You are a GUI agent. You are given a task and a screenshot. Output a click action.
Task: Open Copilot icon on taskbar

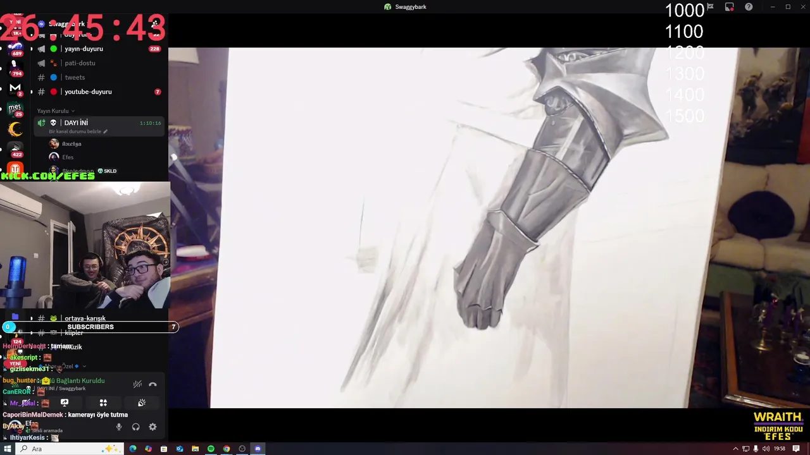[148, 449]
